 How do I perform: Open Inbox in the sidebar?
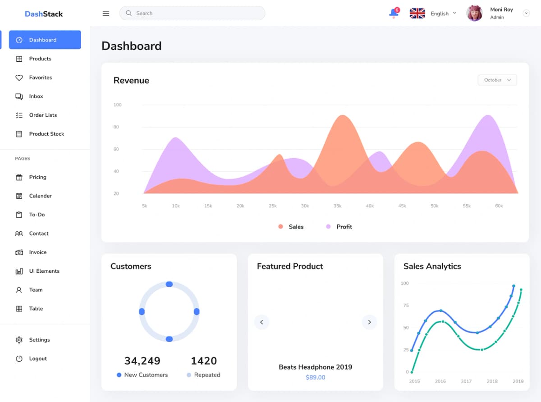coord(36,96)
